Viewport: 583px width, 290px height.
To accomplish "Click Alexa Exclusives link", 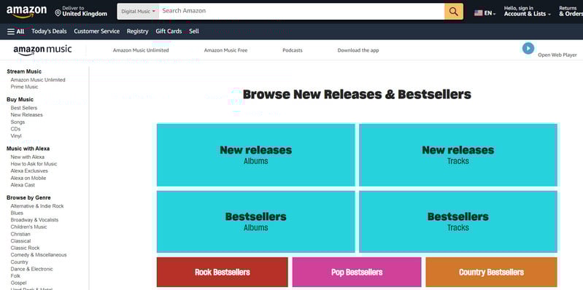I will click(x=29, y=171).
